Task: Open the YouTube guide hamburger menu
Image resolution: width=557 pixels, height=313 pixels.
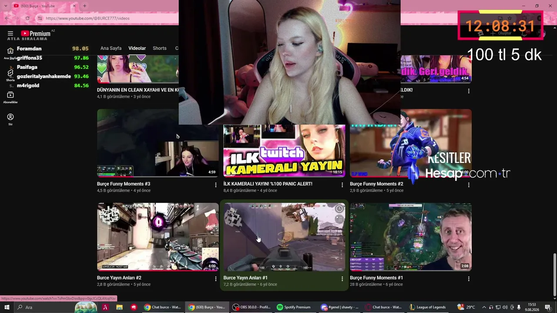Action: (10, 33)
